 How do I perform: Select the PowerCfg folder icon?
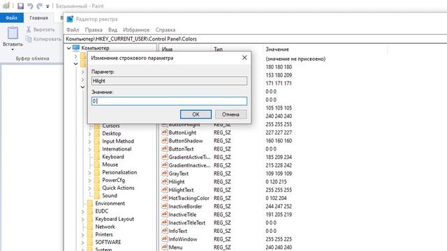pyautogui.click(x=97, y=180)
